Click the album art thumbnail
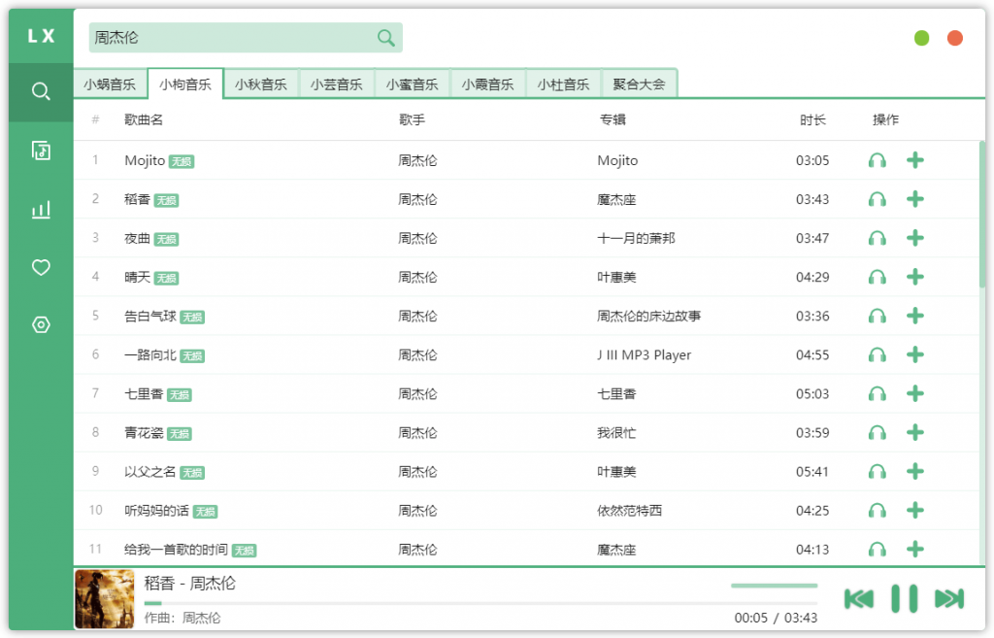This screenshot has height=638, width=994. click(x=104, y=598)
